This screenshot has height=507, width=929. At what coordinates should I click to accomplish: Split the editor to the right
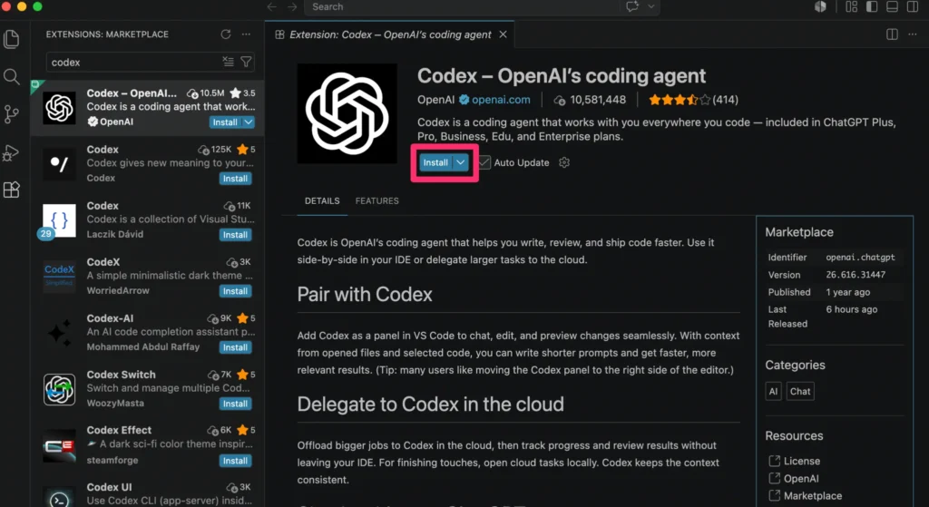[x=892, y=34]
